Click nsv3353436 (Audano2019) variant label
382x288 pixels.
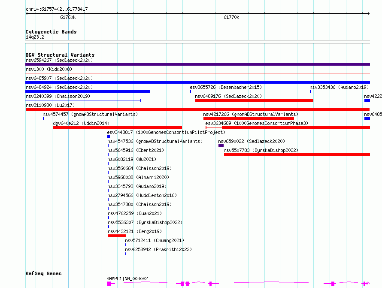(x=339, y=87)
